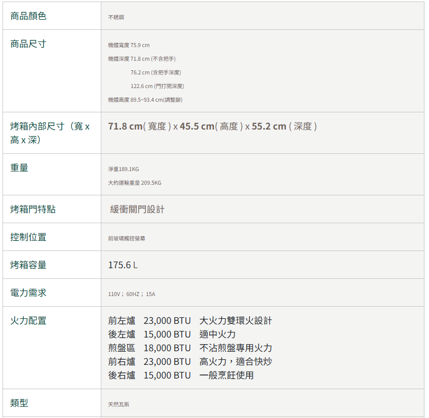Click the 機體高度 89.5~93.4 cm text
429x418 pixels.
point(145,100)
